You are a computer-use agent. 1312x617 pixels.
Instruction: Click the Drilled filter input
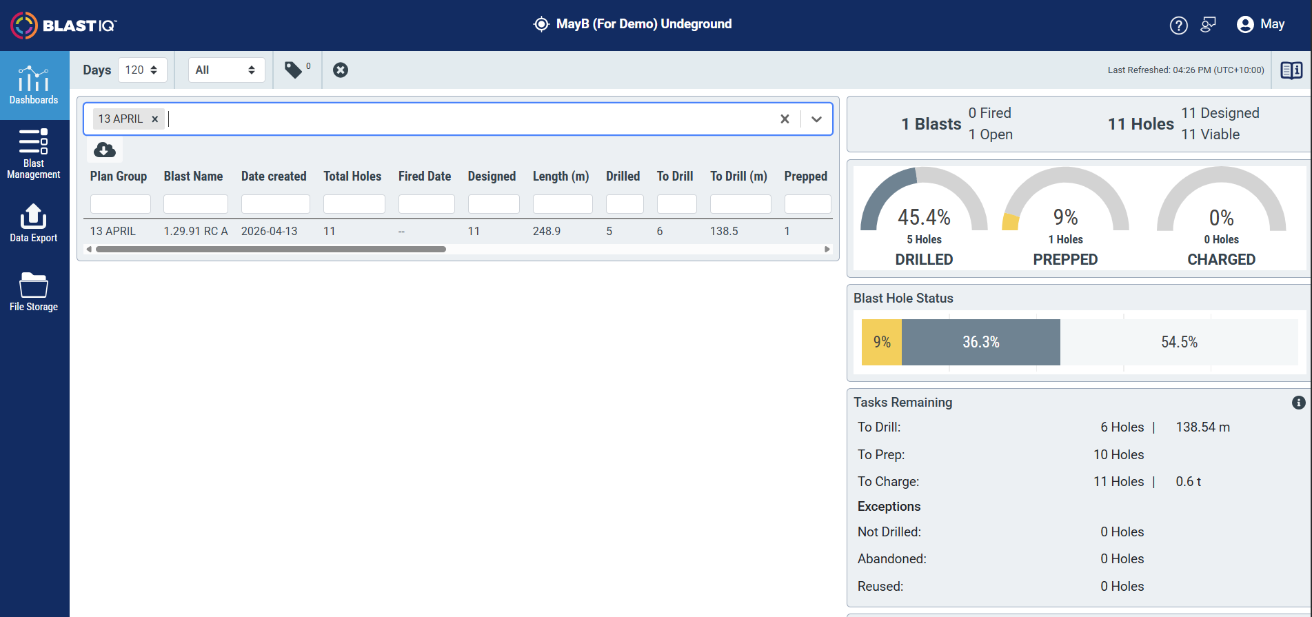coord(625,204)
